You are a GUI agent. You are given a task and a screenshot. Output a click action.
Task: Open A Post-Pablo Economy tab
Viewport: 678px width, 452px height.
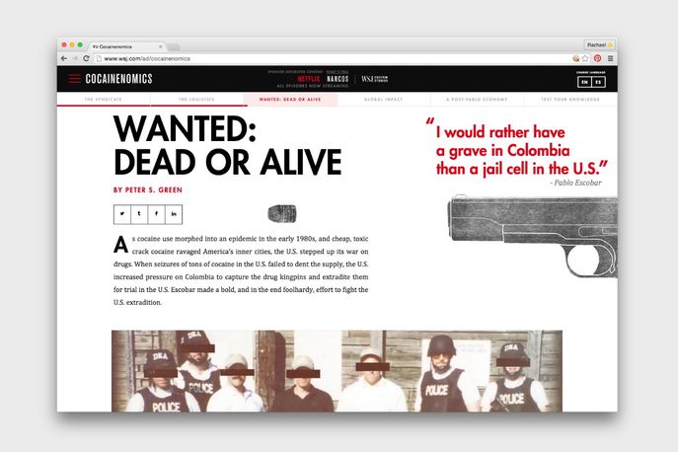point(477,100)
